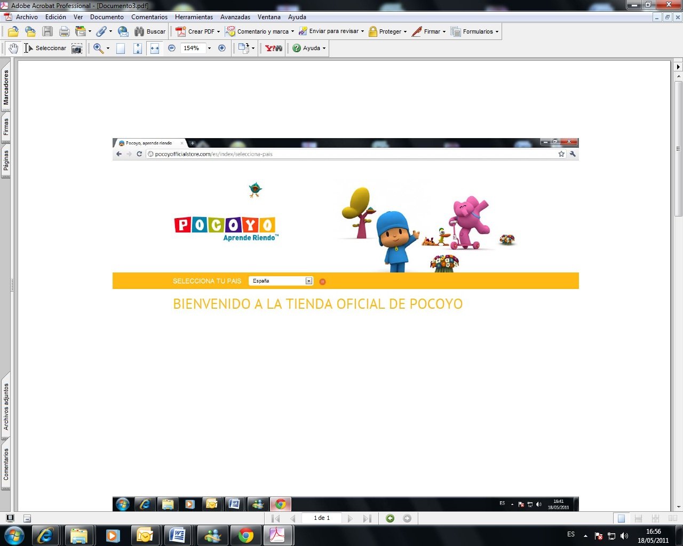Set Actual Size page view
Viewport: 683px width, 546px height.
click(x=121, y=49)
